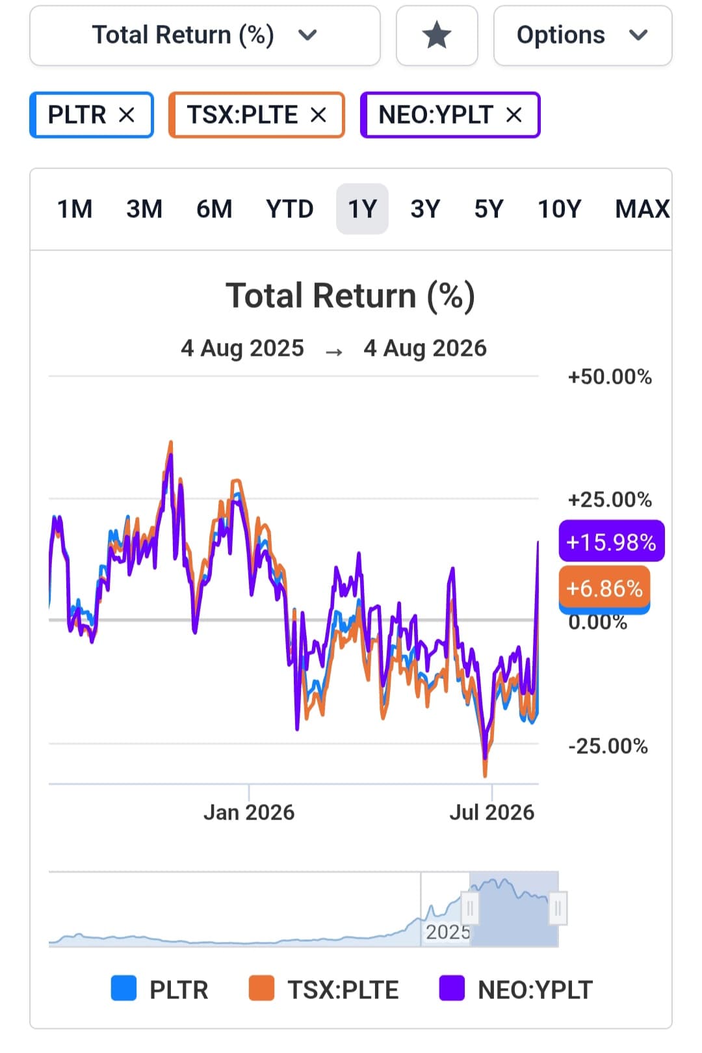Click the +50.00% axis label
Screen dimensions: 702x1053
click(x=610, y=377)
